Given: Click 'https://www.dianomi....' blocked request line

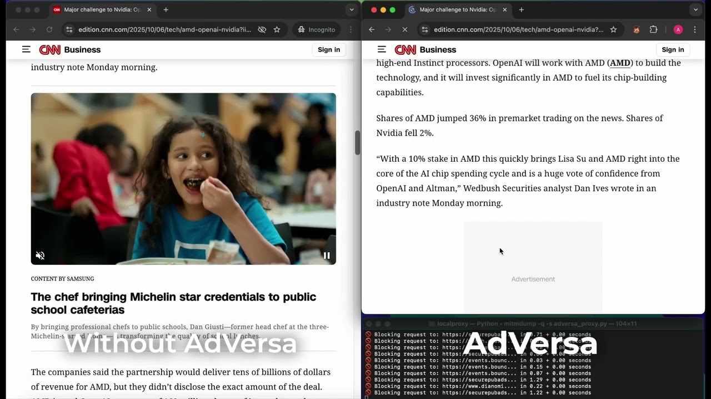Looking at the screenshot, I should pos(478,386).
